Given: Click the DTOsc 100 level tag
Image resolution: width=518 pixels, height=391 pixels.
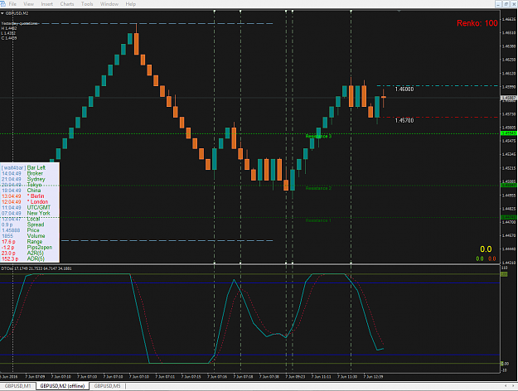Looking at the screenshot, I should pos(505,274).
